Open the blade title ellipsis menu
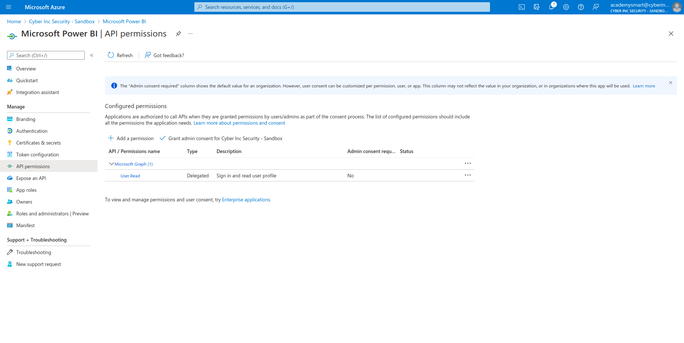684x343 pixels. coord(190,34)
